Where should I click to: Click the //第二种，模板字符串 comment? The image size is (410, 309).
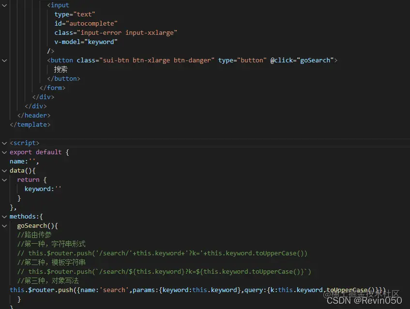tap(51, 263)
